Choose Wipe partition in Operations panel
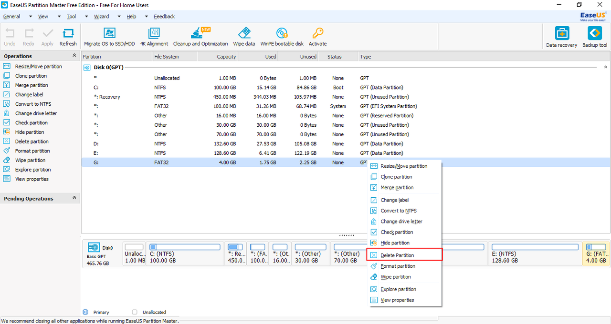Image resolution: width=611 pixels, height=324 pixels. point(24,160)
